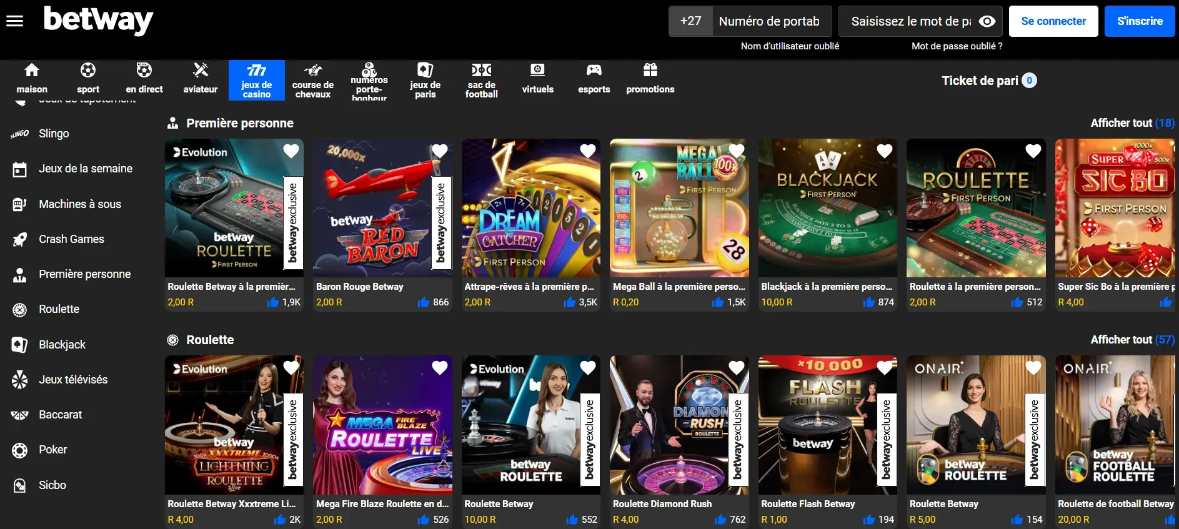The image size is (1179, 529).
Task: Like Roulette Diamond Rush thumbs-up 762
Action: [720, 520]
